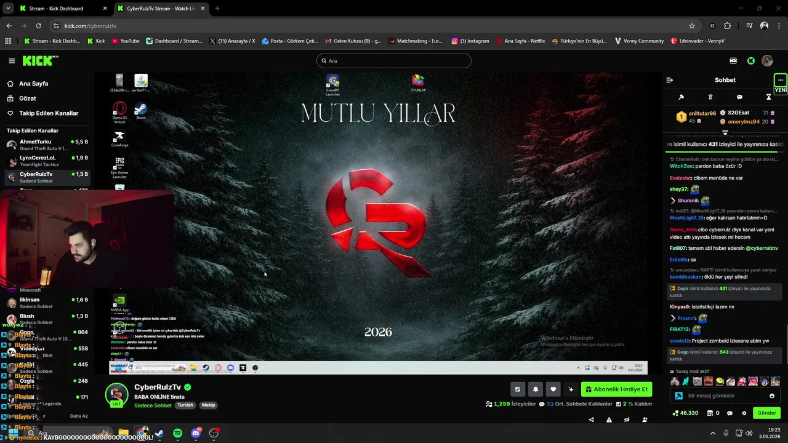Open Steam from the Windows taskbar
The width and height of the screenshot is (788, 443).
[159, 433]
